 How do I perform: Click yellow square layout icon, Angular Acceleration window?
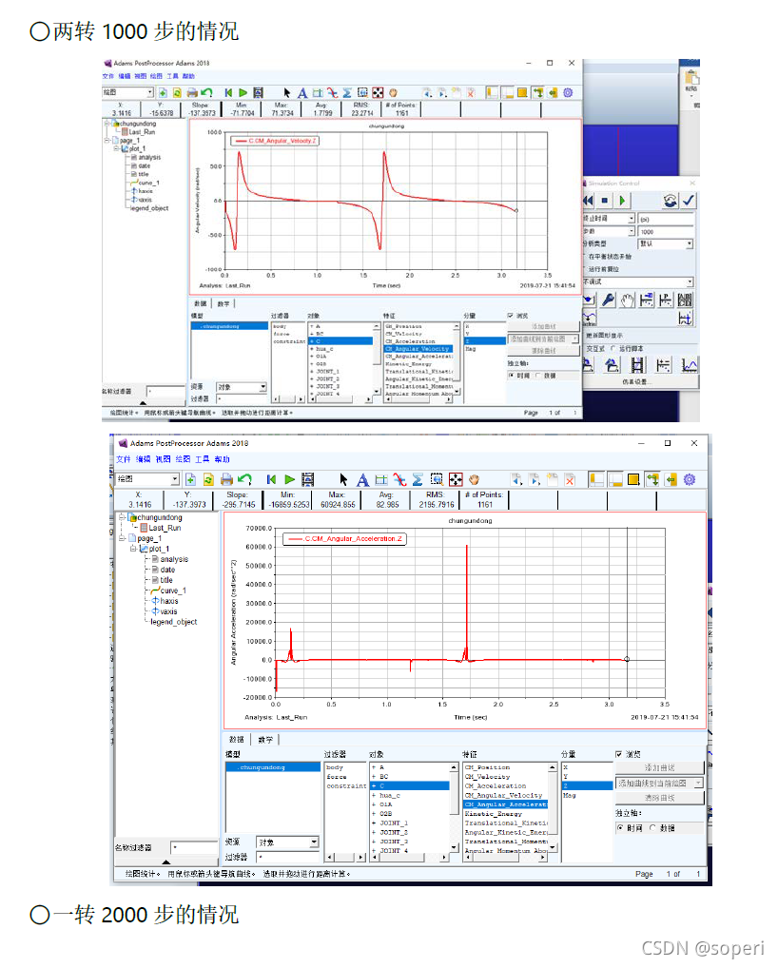(x=633, y=479)
